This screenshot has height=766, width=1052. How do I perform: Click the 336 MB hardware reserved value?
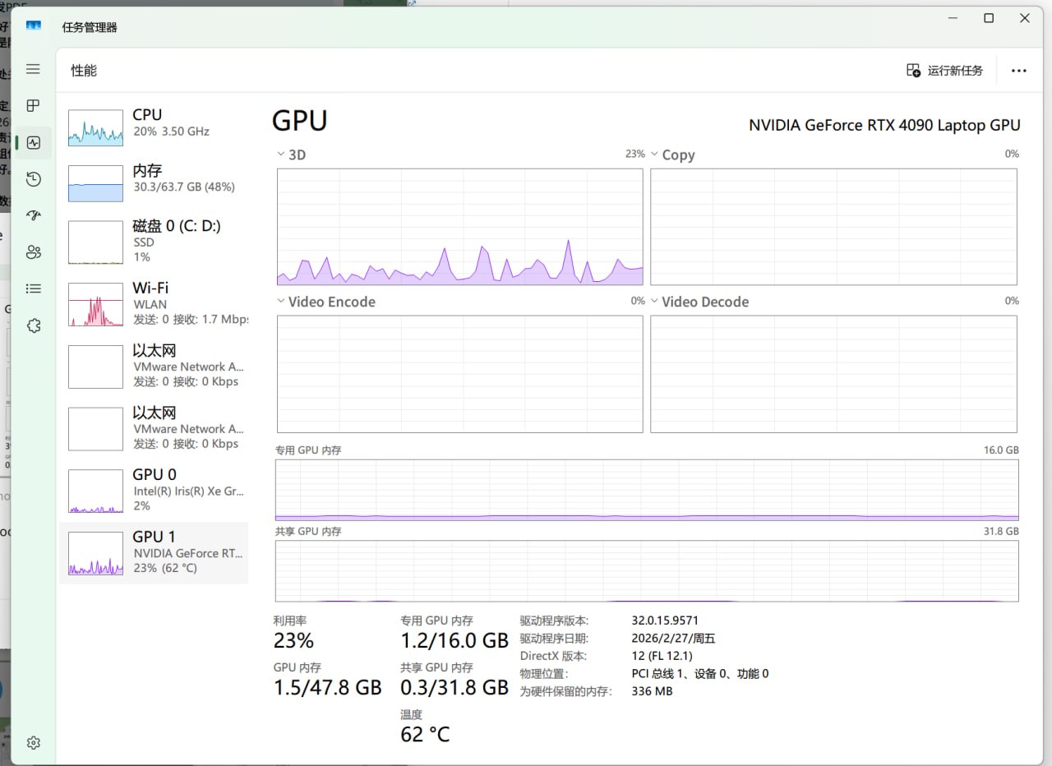(x=652, y=691)
